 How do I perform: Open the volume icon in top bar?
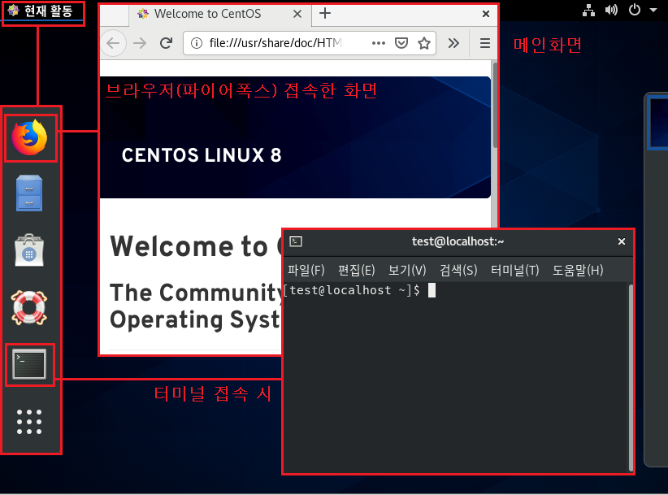point(611,11)
